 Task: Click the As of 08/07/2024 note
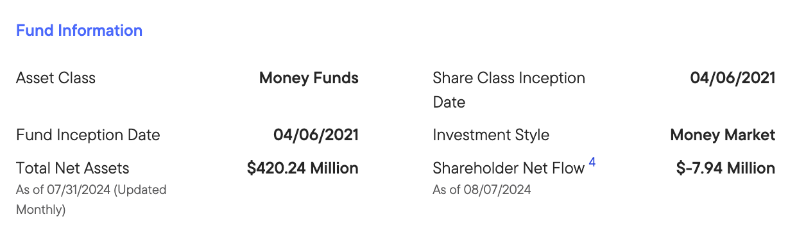click(482, 190)
